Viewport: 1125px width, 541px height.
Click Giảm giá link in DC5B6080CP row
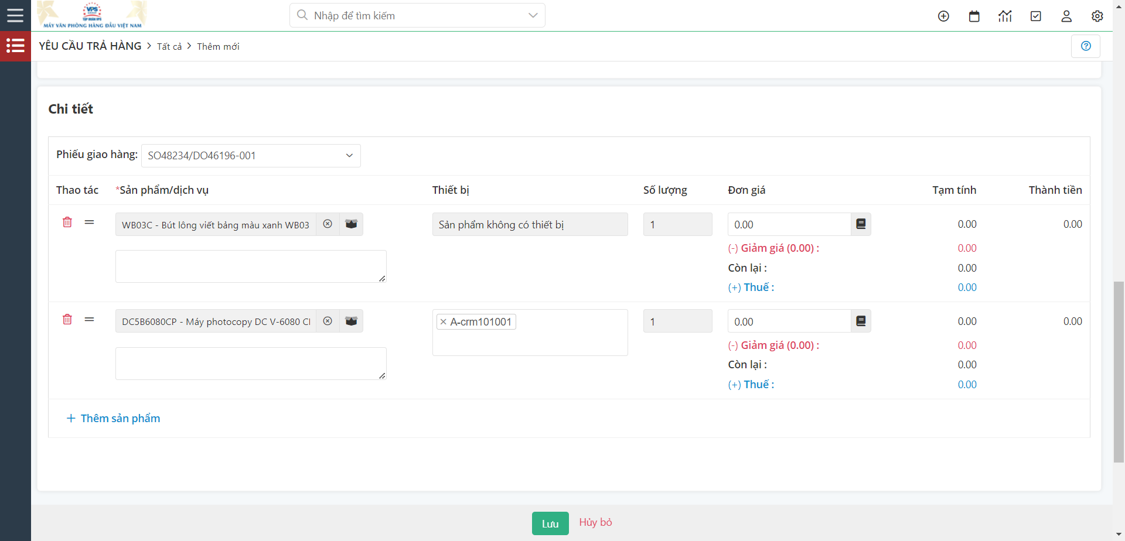773,345
